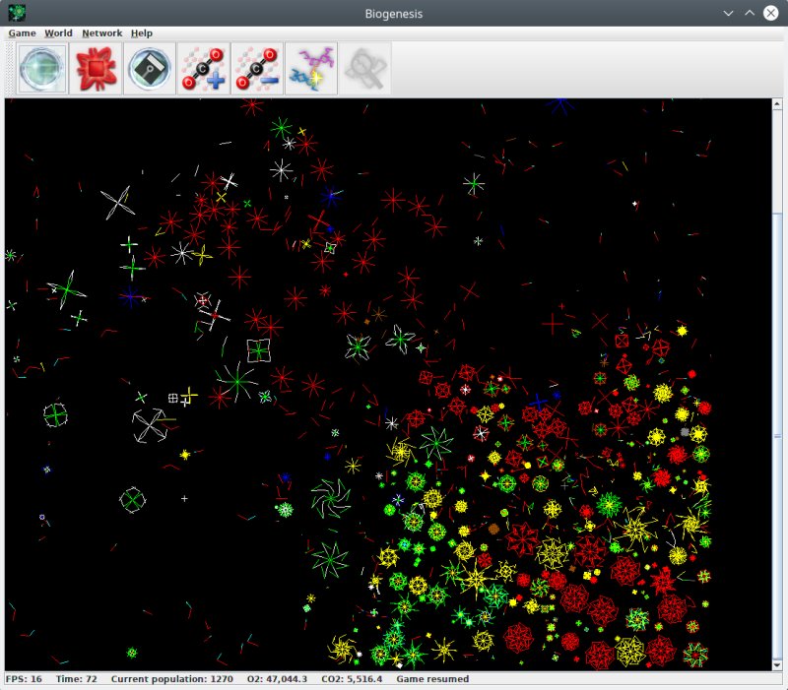The height and width of the screenshot is (690, 788).
Task: Click the scrollbar down arrow
Action: pos(776,664)
